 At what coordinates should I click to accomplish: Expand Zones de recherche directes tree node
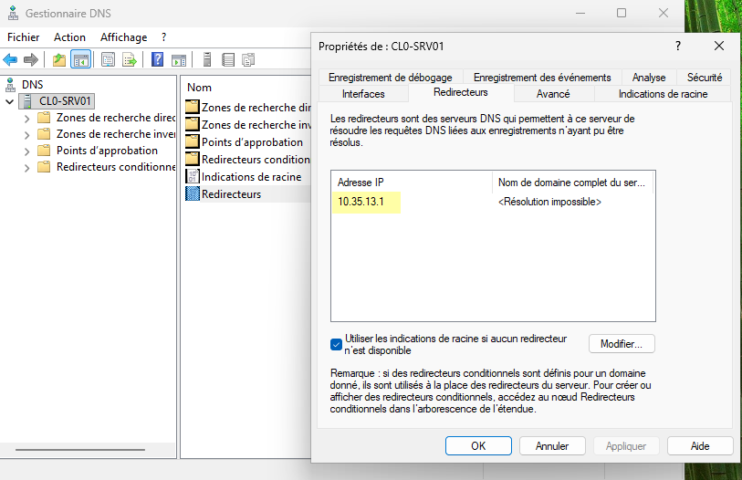point(27,119)
